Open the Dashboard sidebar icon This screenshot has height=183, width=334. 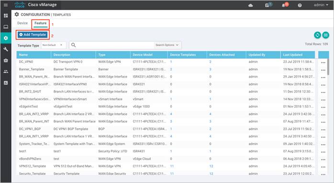tap(6, 16)
